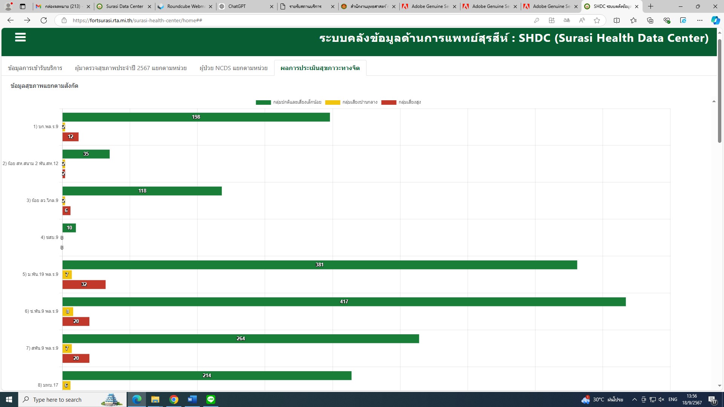Image resolution: width=724 pixels, height=407 pixels.
Task: Expand the hidden system tray icons
Action: (x=634, y=399)
